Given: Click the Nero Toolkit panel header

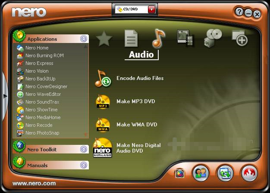Looking at the screenshot, I should [51, 149].
